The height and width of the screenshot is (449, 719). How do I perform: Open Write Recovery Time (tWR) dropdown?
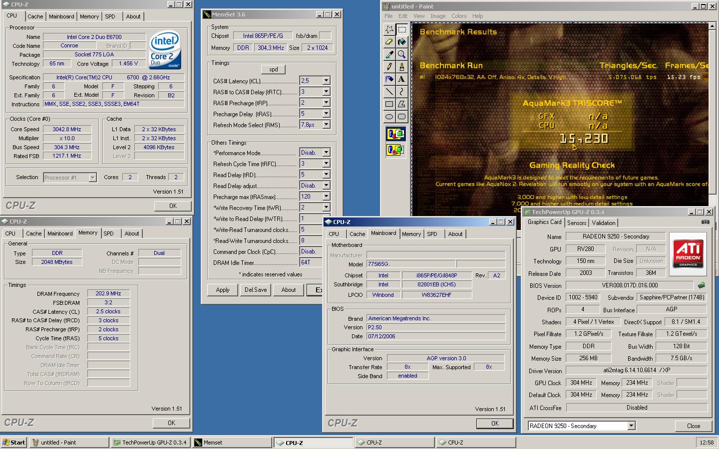[326, 208]
